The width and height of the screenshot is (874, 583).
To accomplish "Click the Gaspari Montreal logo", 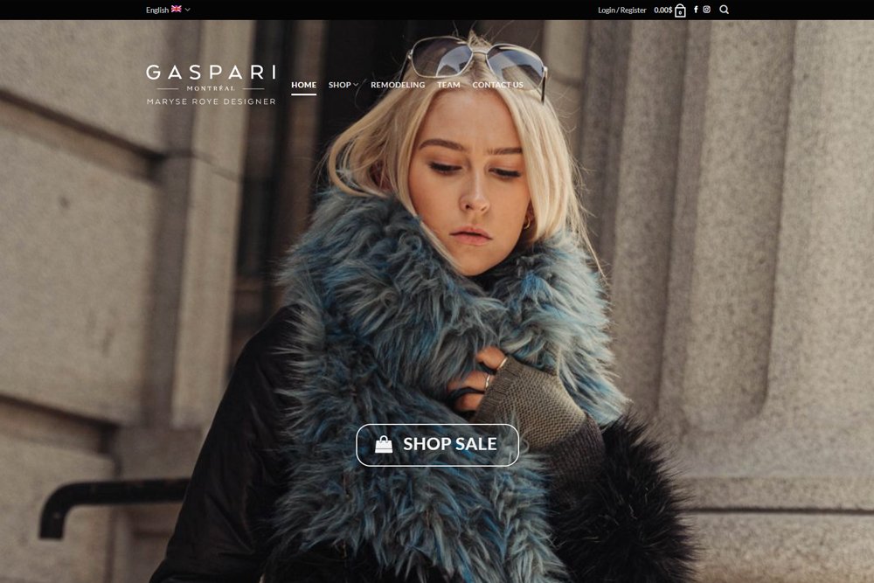I will [211, 77].
